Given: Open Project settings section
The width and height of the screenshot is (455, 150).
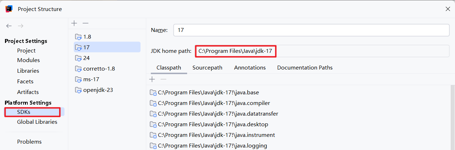Looking at the screenshot, I should [26, 51].
